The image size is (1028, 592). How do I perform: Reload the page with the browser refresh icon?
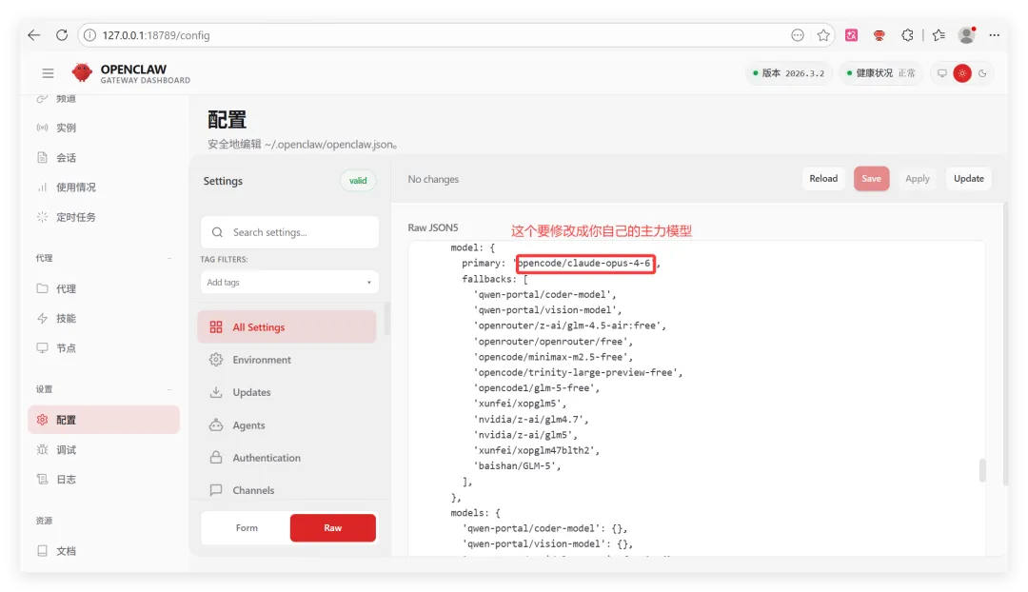coord(62,35)
